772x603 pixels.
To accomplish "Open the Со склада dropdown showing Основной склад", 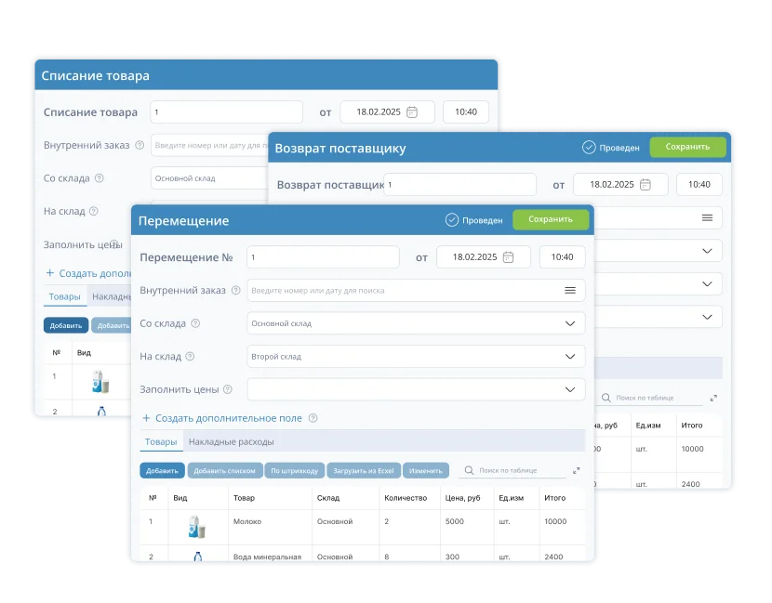I will pos(570,323).
